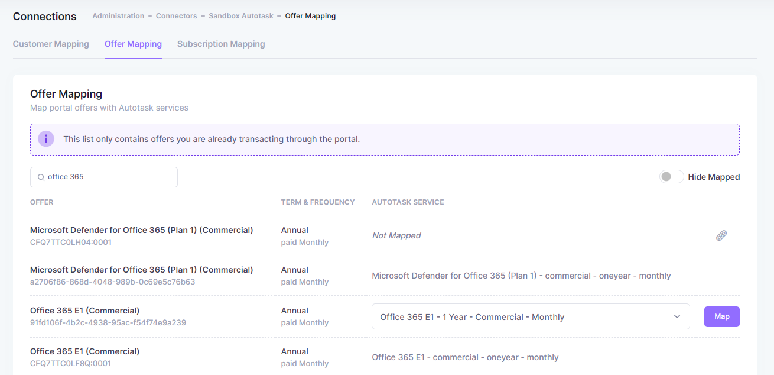Click the purple info icon in the notice banner
The height and width of the screenshot is (375, 774).
pos(46,139)
